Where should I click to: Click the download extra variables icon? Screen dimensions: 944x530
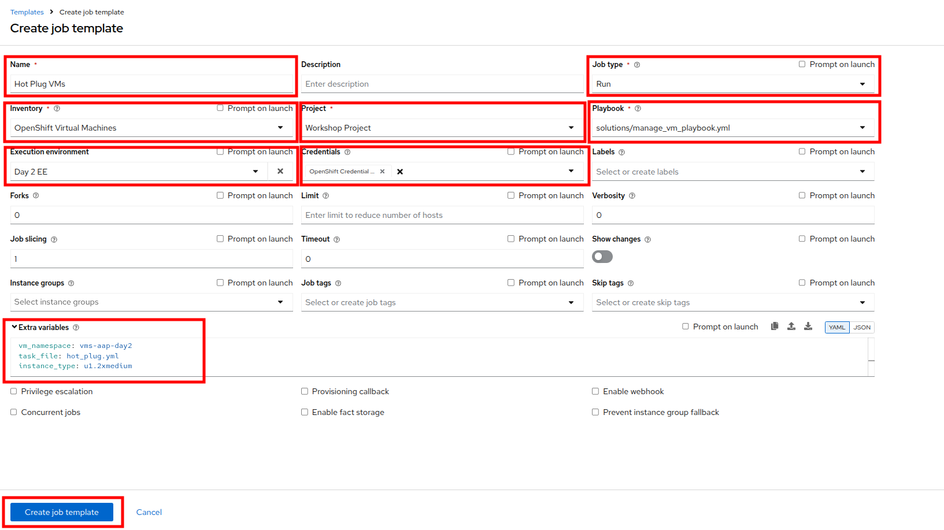click(x=808, y=327)
